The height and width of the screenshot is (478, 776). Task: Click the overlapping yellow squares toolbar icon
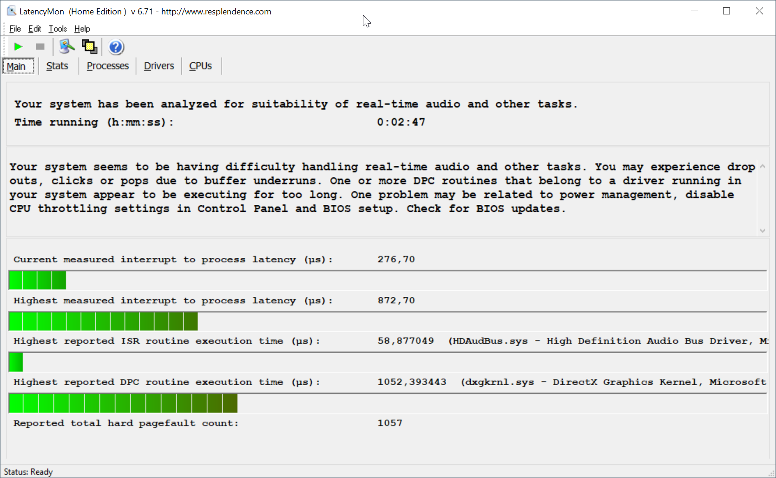[x=89, y=46]
